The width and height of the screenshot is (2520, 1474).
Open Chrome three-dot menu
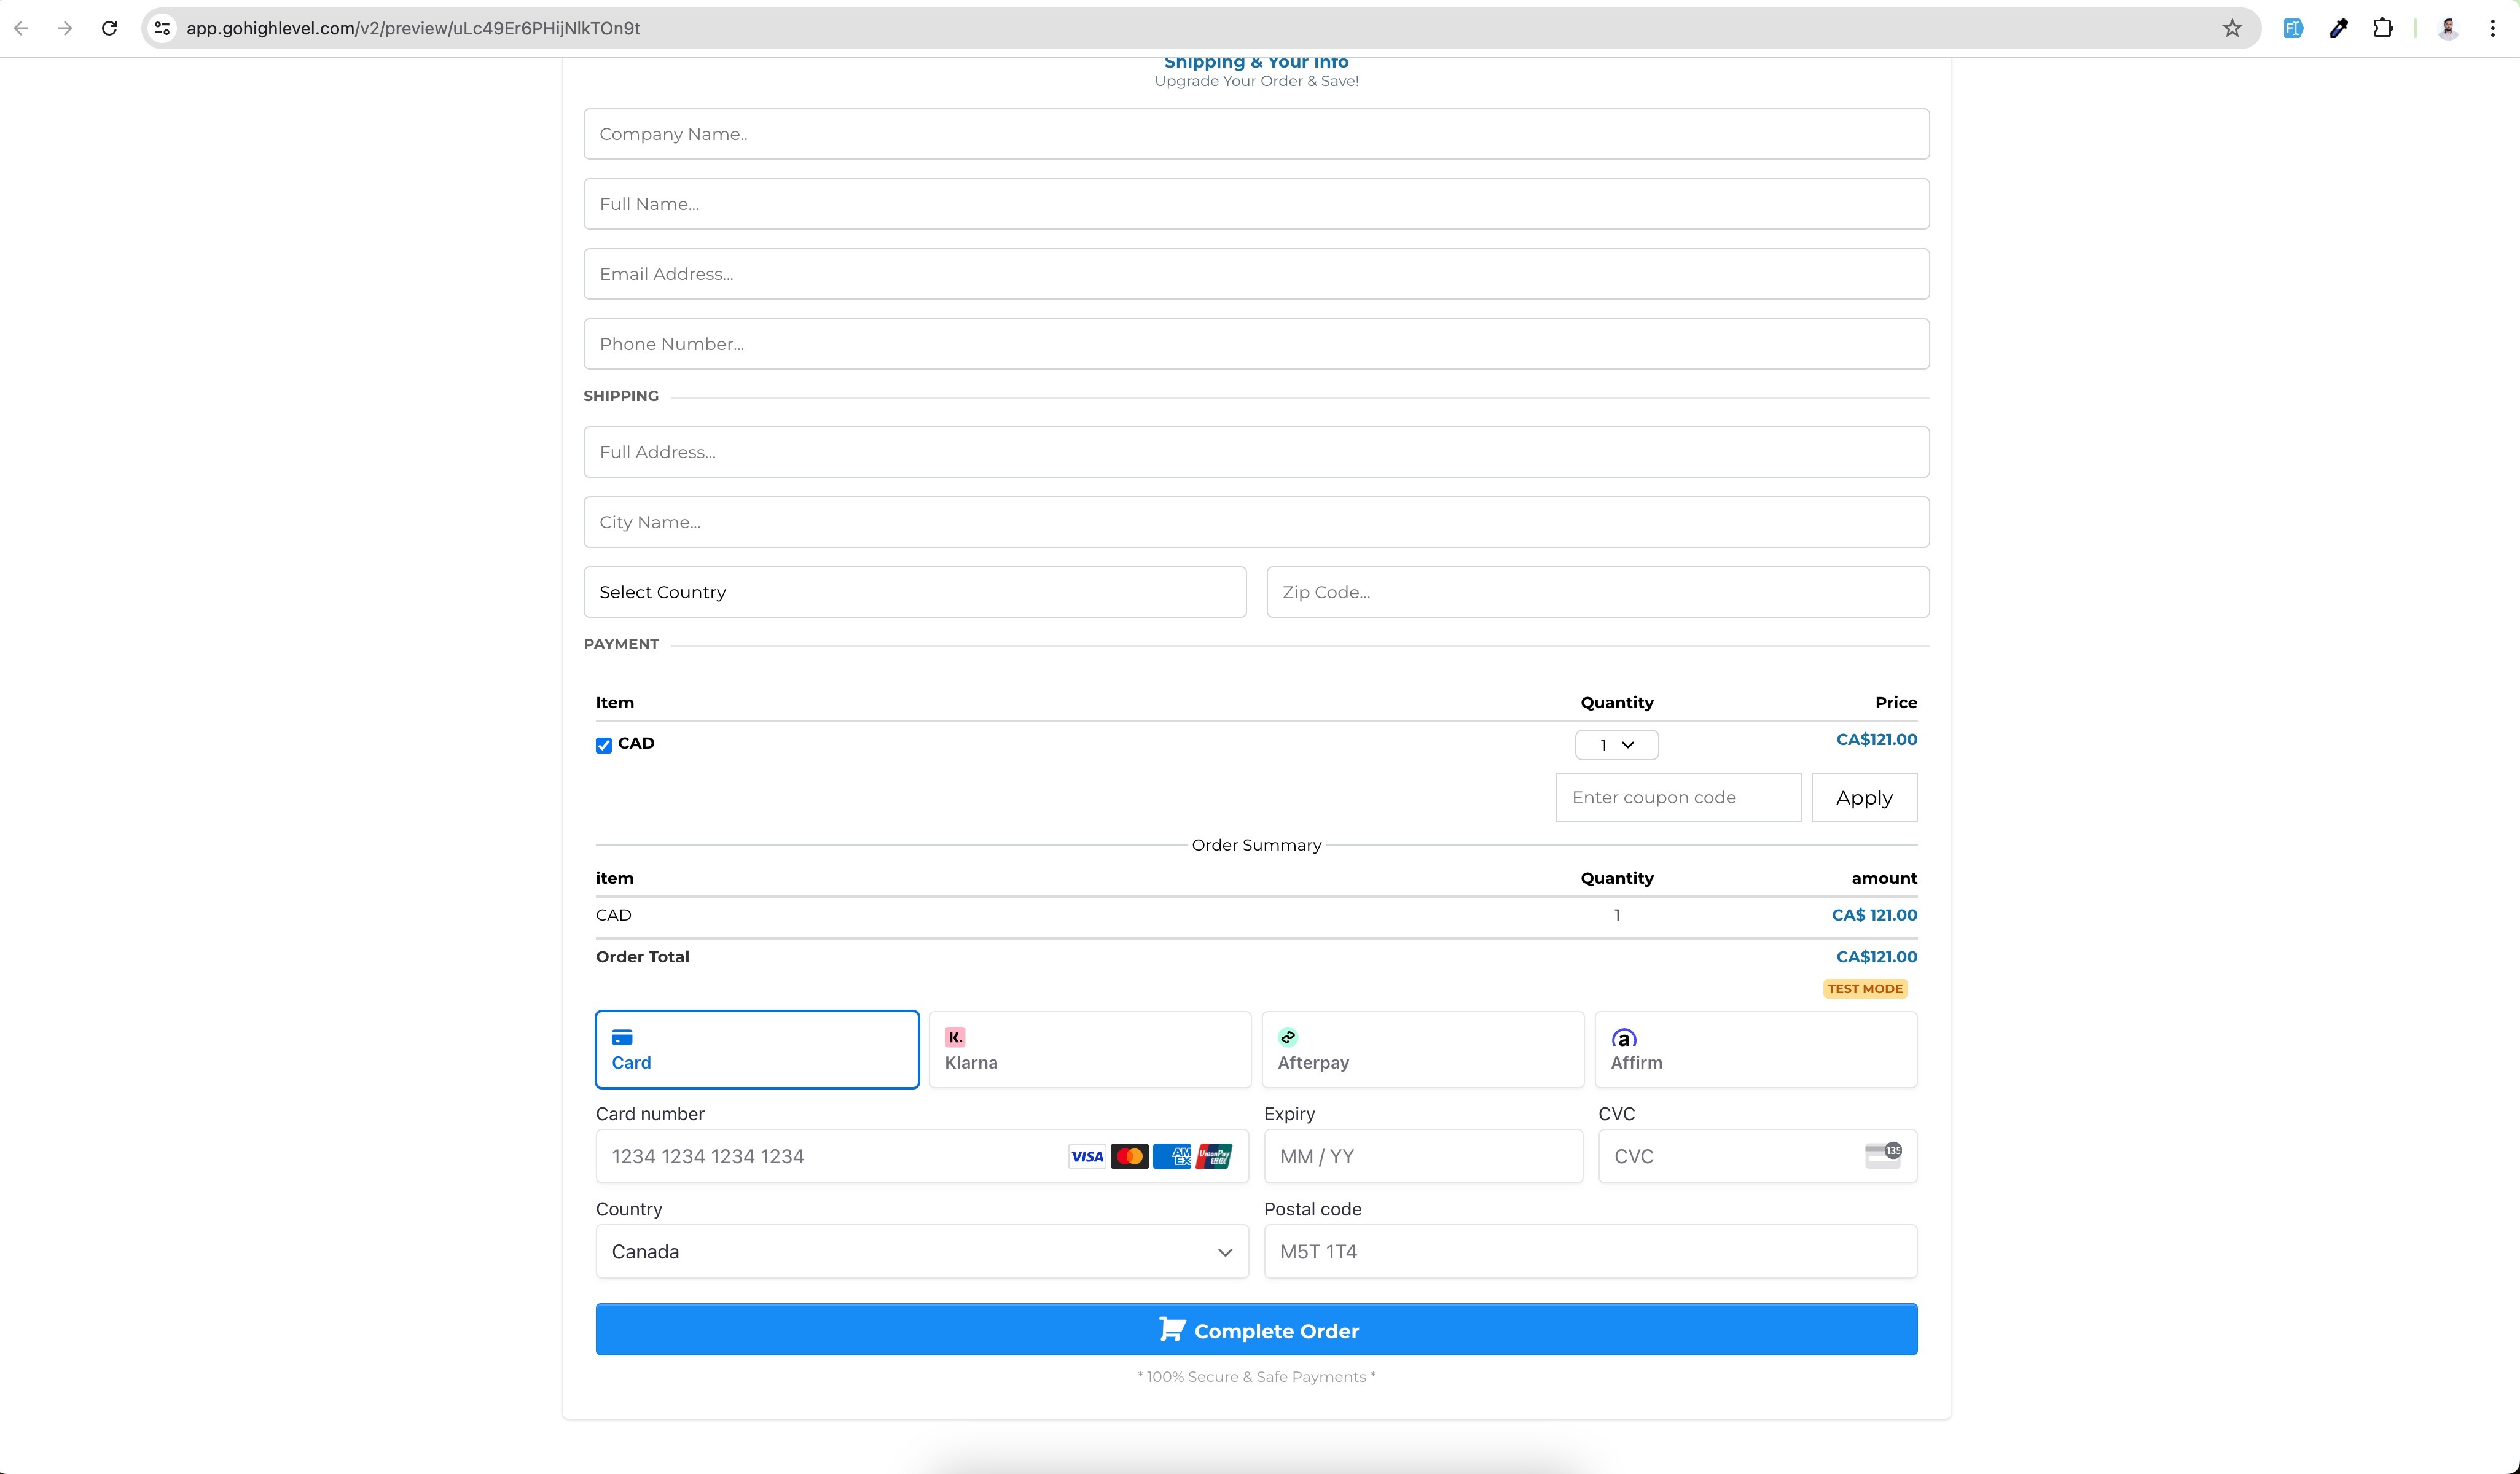point(2492,28)
